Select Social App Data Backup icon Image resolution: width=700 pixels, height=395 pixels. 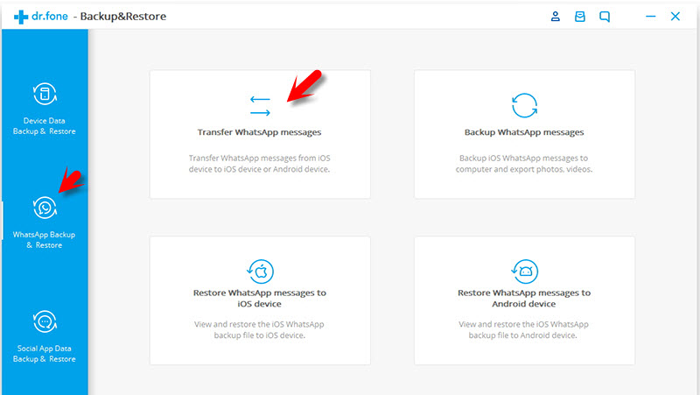tap(45, 321)
